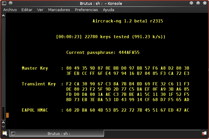Click the close tab icon
Screen dimensions: 209x139
(x=204, y=133)
